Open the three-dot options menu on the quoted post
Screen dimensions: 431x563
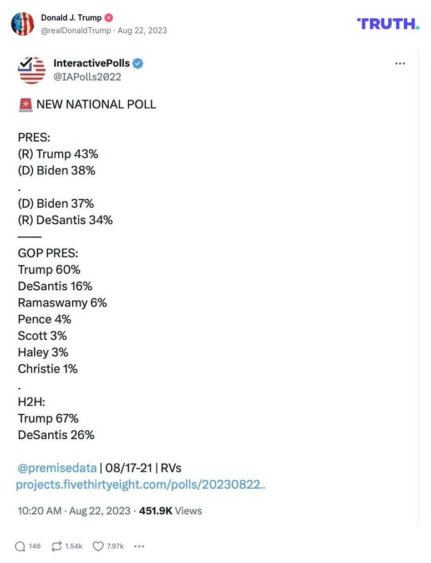tap(400, 63)
